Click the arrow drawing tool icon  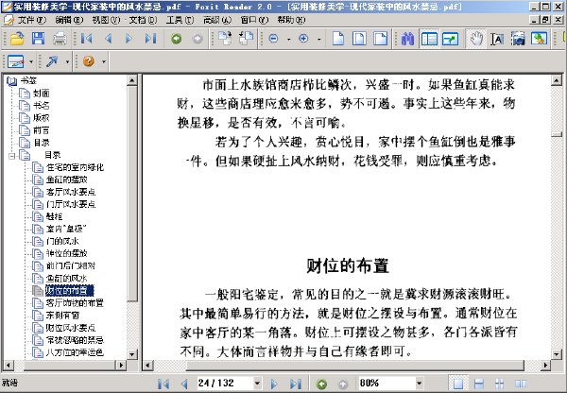pos(52,61)
